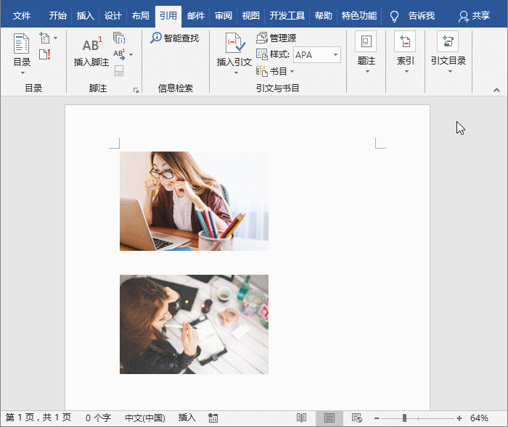Click the macro recording icon in status bar
508x427 pixels.
213,418
